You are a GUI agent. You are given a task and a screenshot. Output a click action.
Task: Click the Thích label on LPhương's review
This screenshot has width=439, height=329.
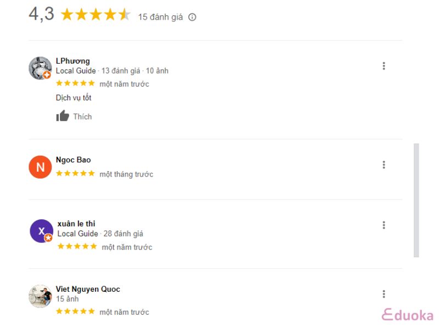click(x=83, y=117)
